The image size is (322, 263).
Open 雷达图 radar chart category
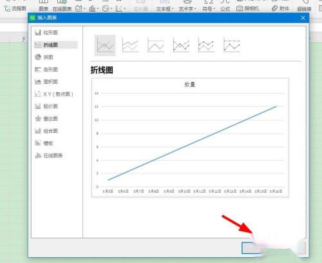pos(46,119)
